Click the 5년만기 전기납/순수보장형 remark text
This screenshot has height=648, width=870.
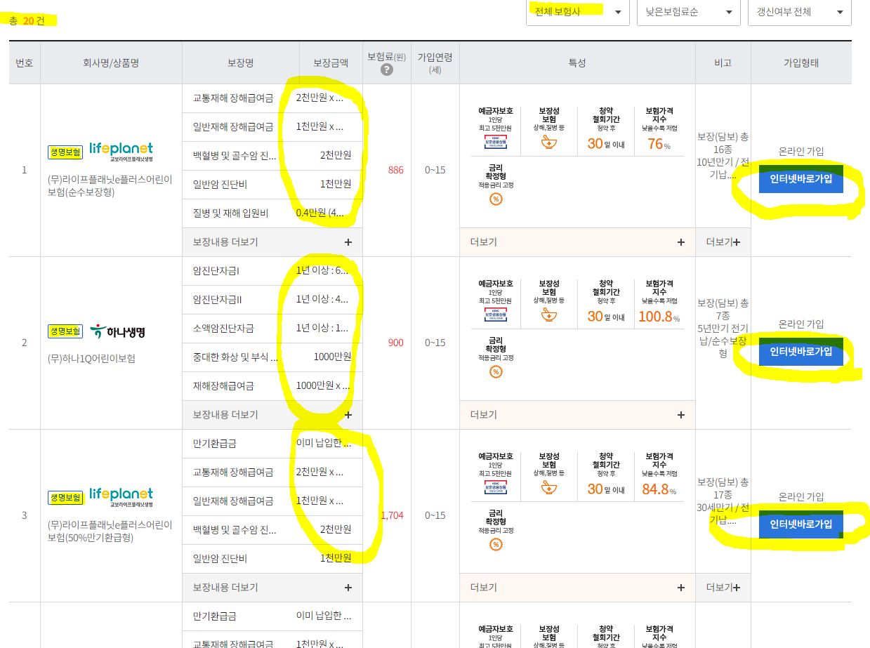(x=723, y=340)
